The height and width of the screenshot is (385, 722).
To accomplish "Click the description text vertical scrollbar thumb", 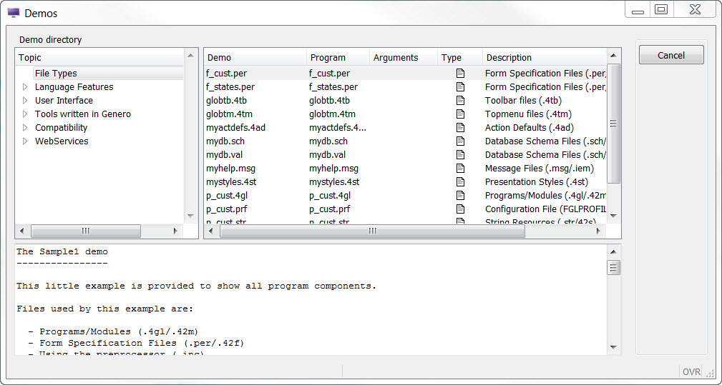I will point(613,267).
